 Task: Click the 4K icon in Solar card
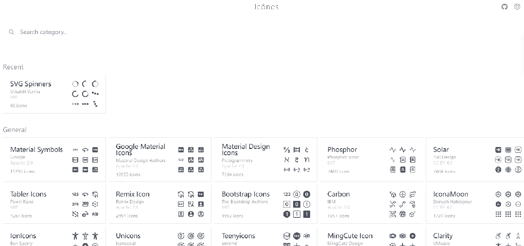tap(498, 150)
